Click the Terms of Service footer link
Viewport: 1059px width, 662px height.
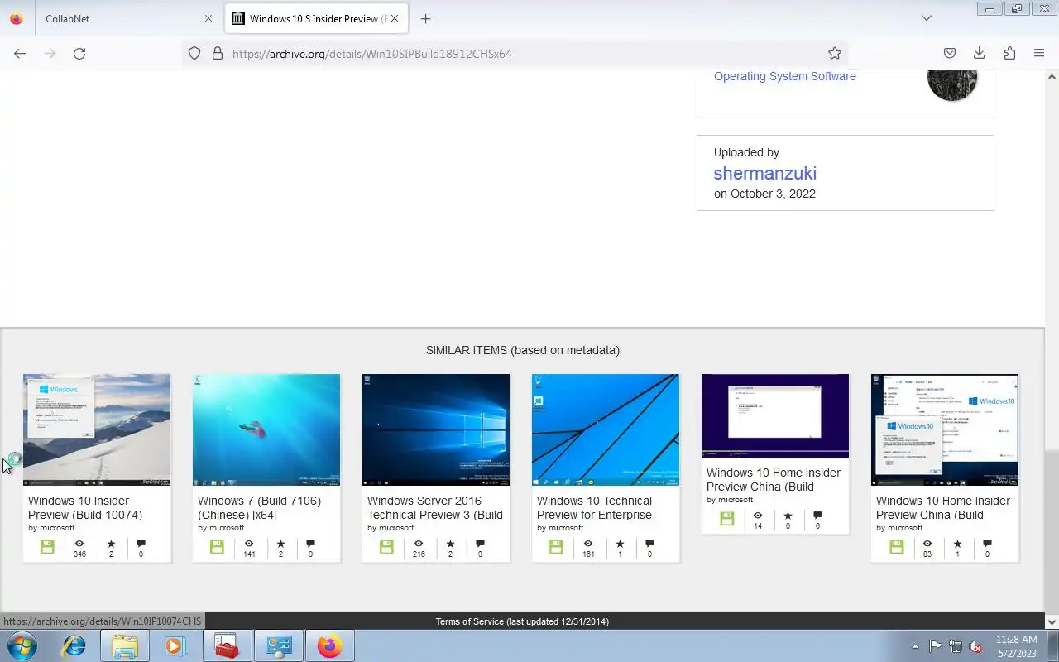(x=522, y=621)
